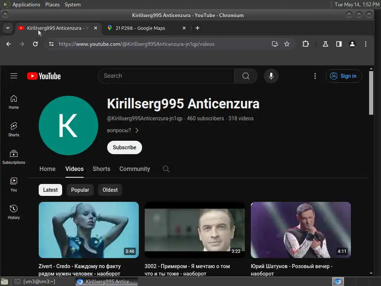Open the 3002 - Примером video thumbnail

coord(195,230)
